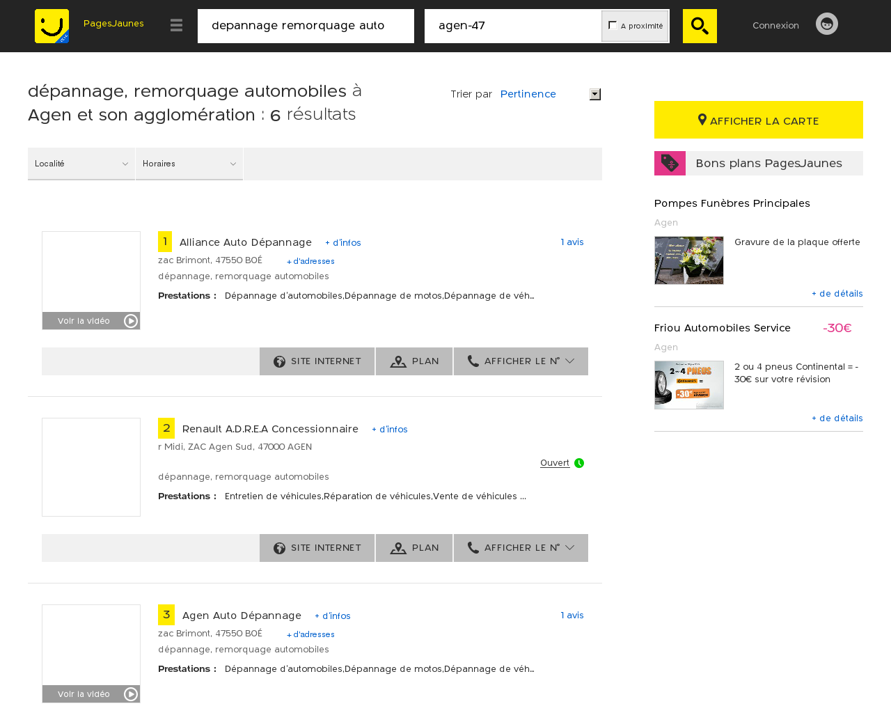Click green clock icon next to Ouvert
Screen dimensions: 891x713
click(x=579, y=463)
